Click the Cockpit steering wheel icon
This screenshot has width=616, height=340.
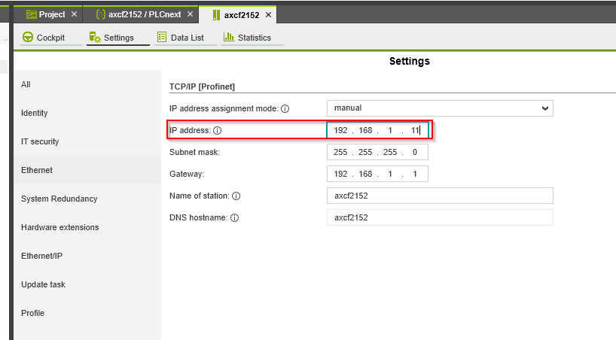point(28,37)
